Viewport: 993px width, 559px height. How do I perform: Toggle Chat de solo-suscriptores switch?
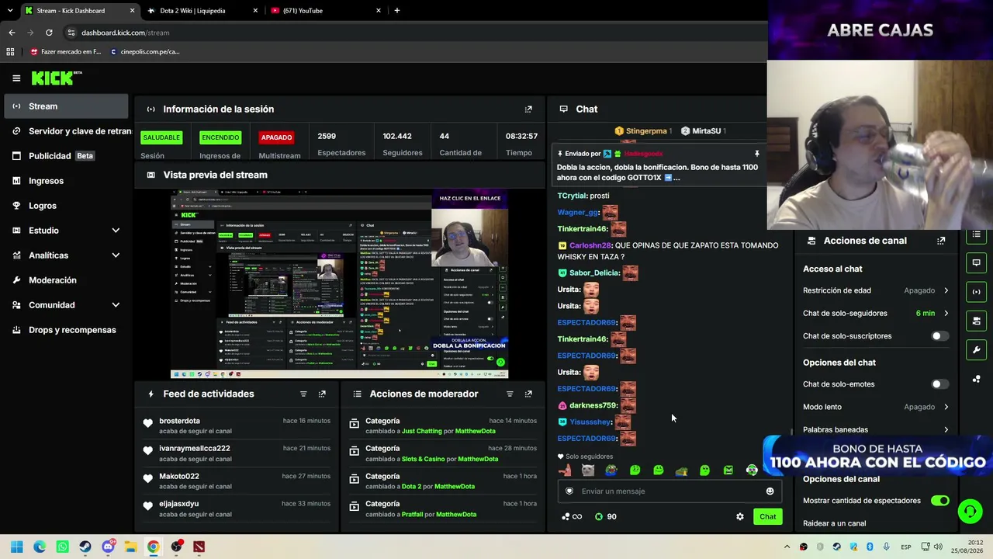(x=939, y=336)
